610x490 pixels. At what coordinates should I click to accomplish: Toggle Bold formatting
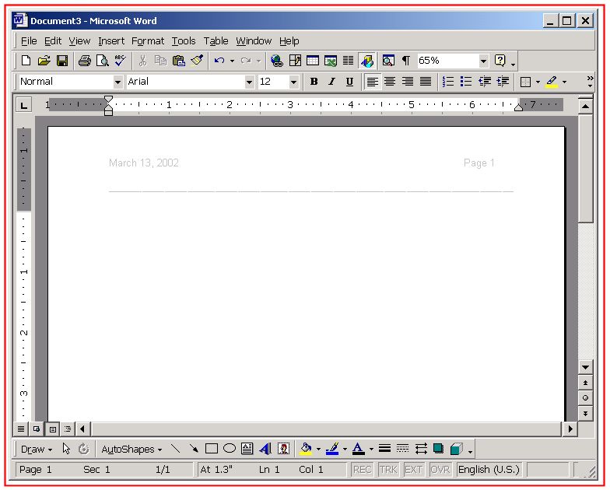coord(314,82)
